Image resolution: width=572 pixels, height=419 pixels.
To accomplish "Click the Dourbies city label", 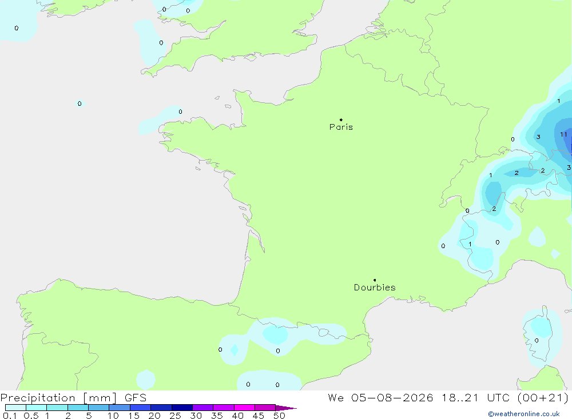I will click(x=375, y=288).
